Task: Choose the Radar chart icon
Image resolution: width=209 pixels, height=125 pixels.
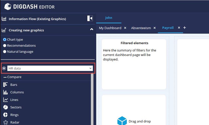Action: tap(5, 122)
